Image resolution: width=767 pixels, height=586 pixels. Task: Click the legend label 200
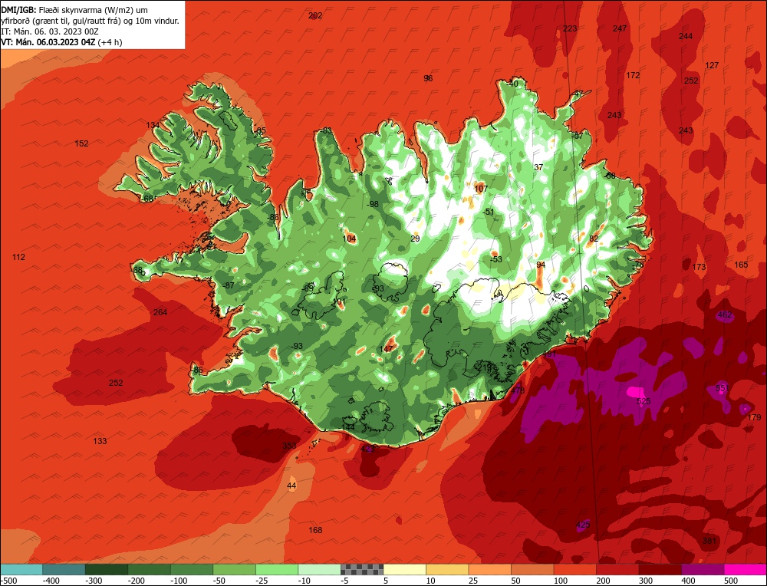coord(603,581)
